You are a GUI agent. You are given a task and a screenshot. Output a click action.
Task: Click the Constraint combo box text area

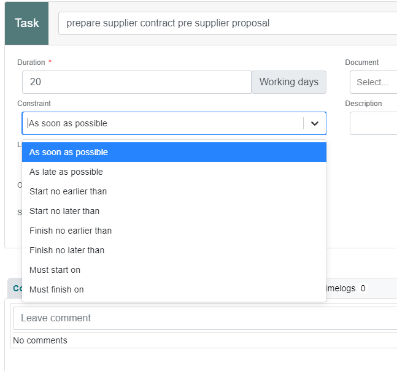[x=163, y=123]
